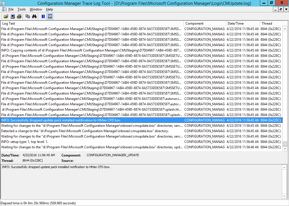Screen dimensions: 289x206
Task: Copy selected lines with the Copy icon
Action: (x=28, y=16)
